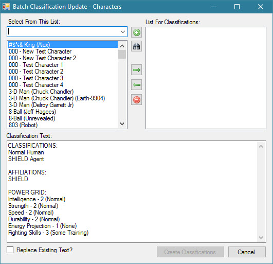This screenshot has width=273, height=264.
Task: Click the character list scrollbar thumb
Action: point(122,55)
